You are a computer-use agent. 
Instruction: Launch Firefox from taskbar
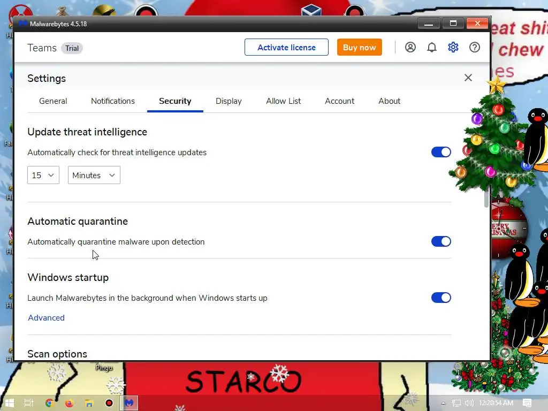69,403
